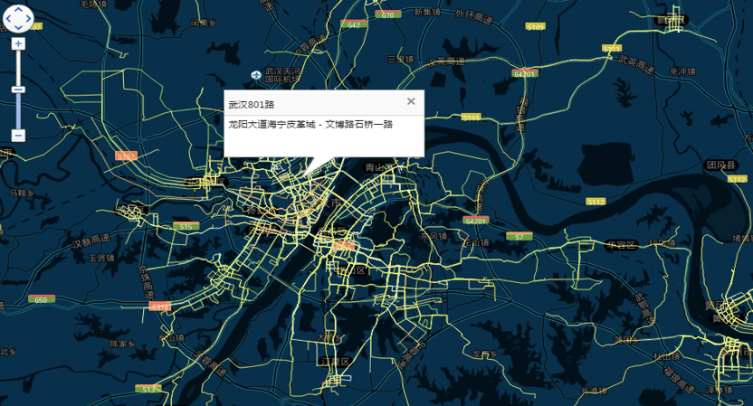This screenshot has height=406, width=753.
Task: Close the 武汉801路 info window
Action: coord(411,101)
